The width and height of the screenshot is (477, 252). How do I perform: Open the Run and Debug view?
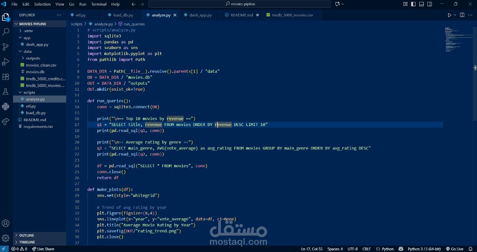pos(6,62)
